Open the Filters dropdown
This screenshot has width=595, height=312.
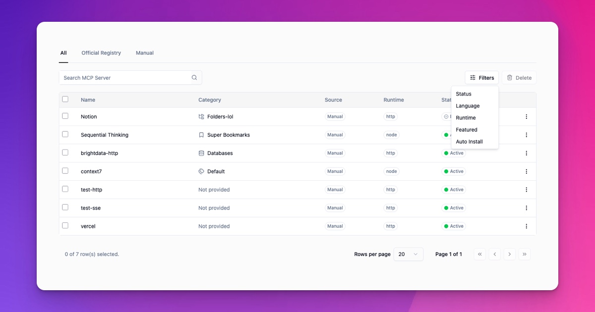click(x=481, y=78)
